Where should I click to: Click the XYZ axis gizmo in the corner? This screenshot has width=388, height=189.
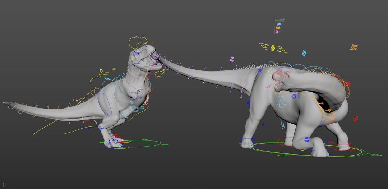click(4, 185)
